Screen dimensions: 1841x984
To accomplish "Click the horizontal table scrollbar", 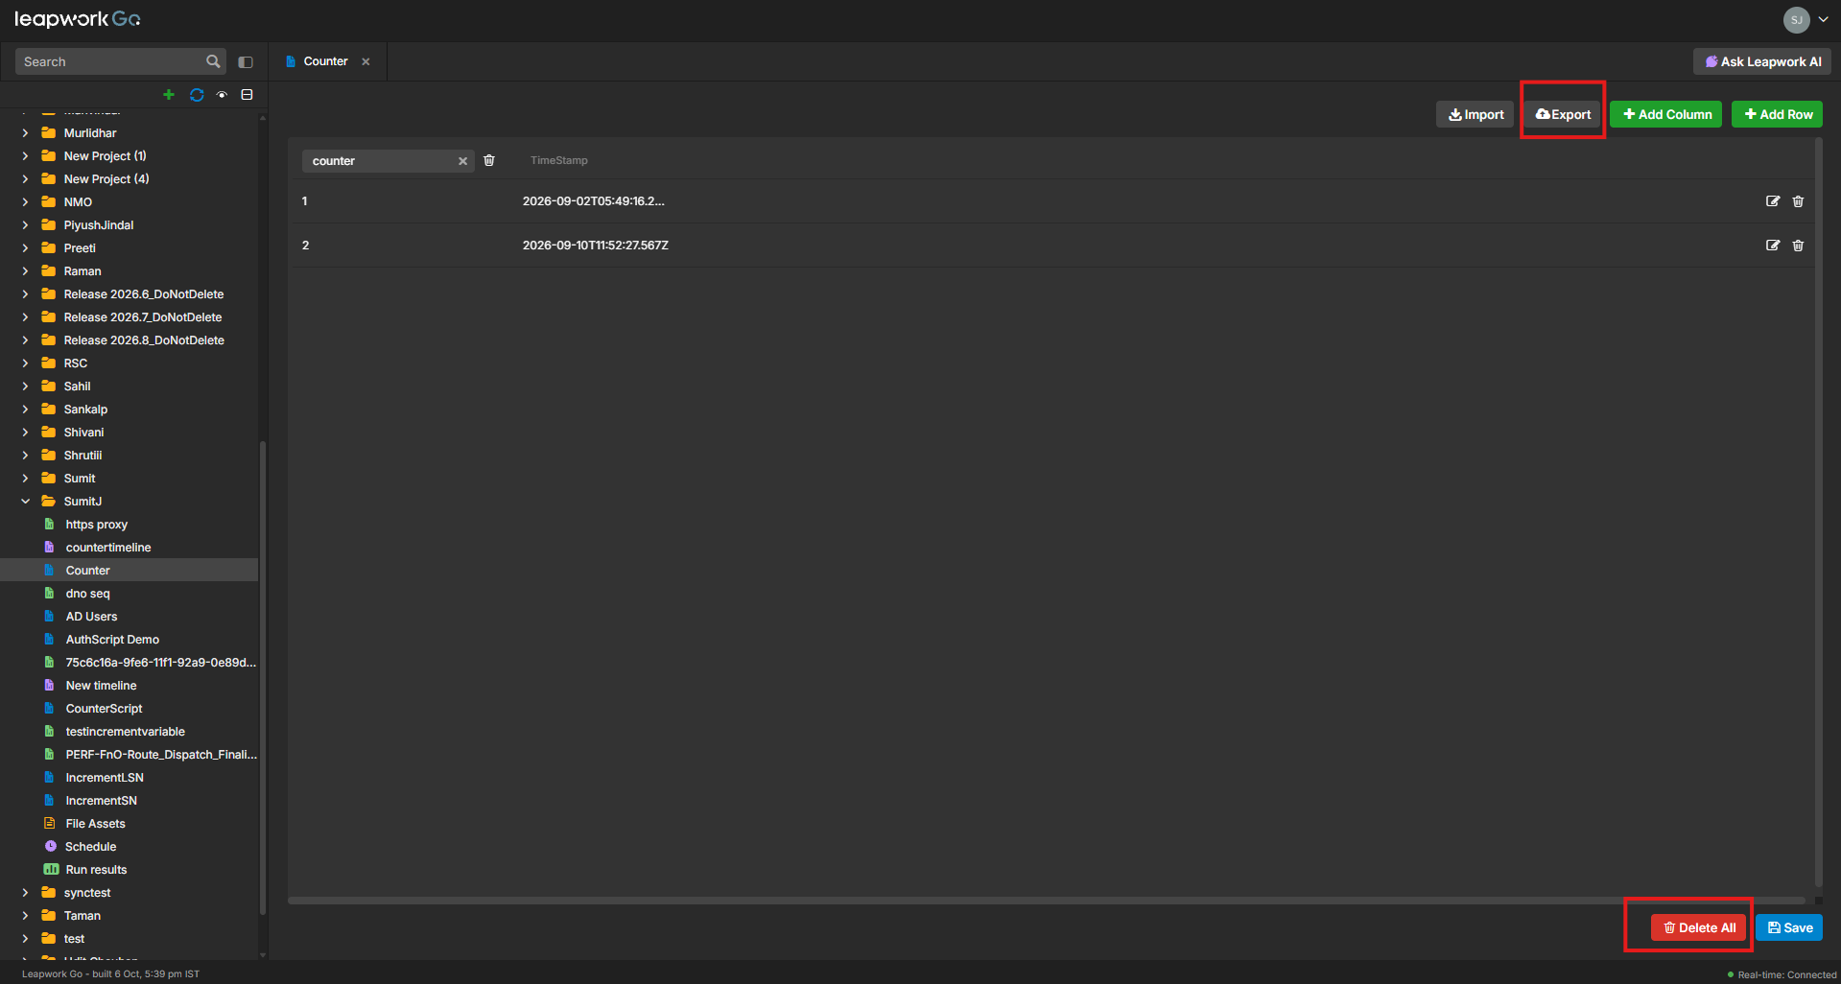I will click(x=1047, y=901).
